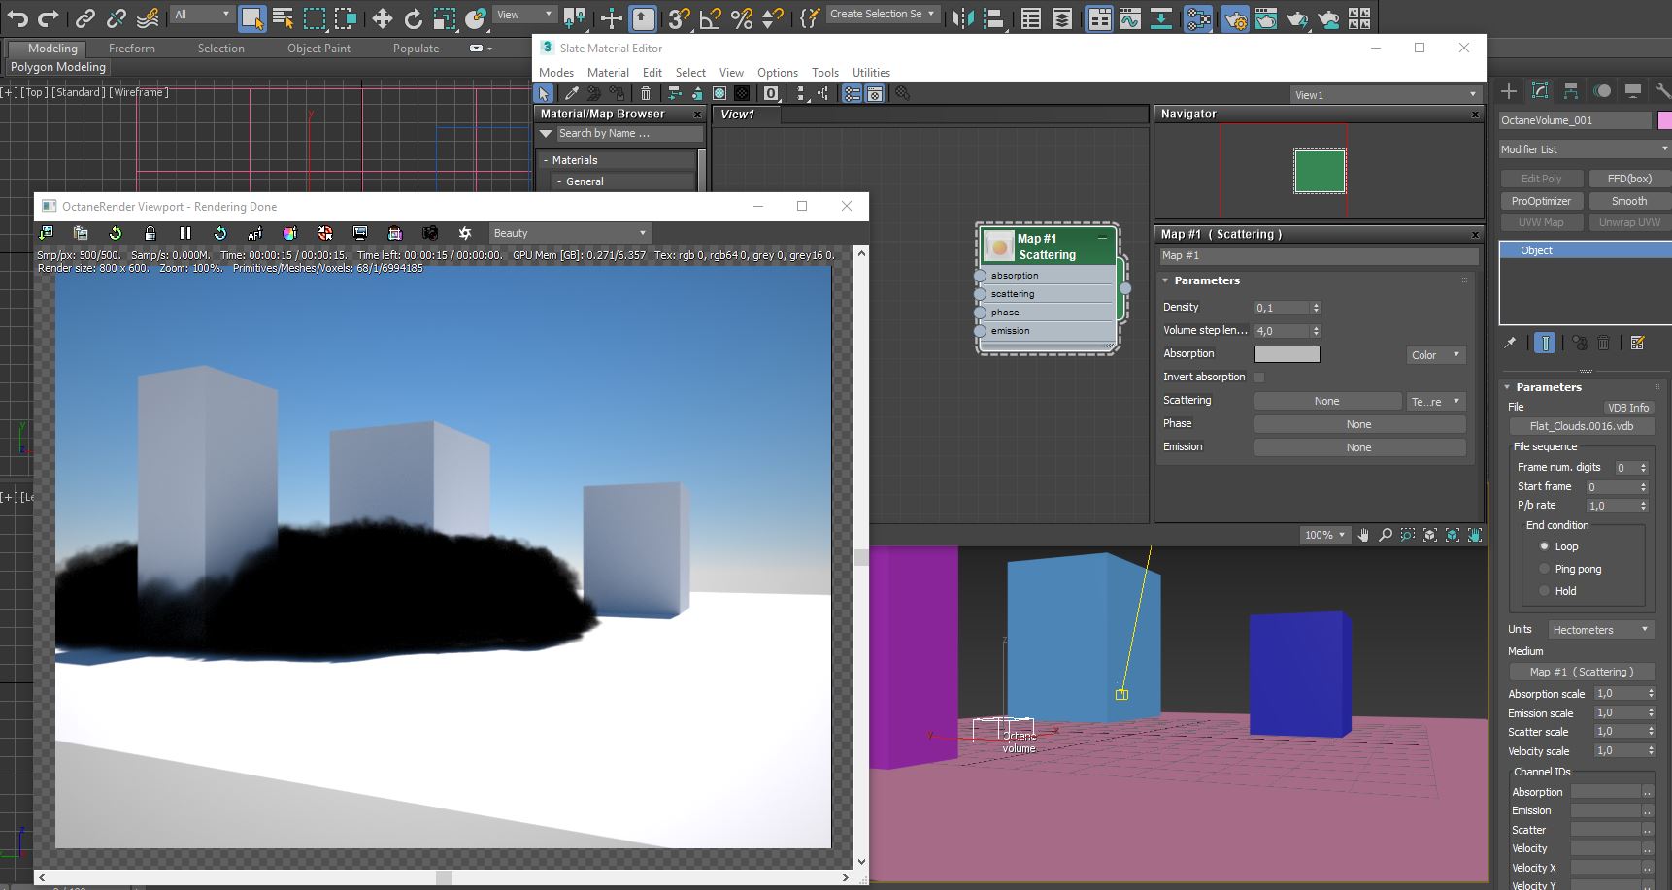Screen dimensions: 1672x890
Task: Enable Invert absorption checkbox
Action: coord(1259,378)
